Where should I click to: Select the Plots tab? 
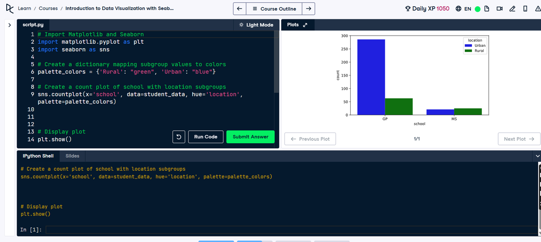click(293, 24)
